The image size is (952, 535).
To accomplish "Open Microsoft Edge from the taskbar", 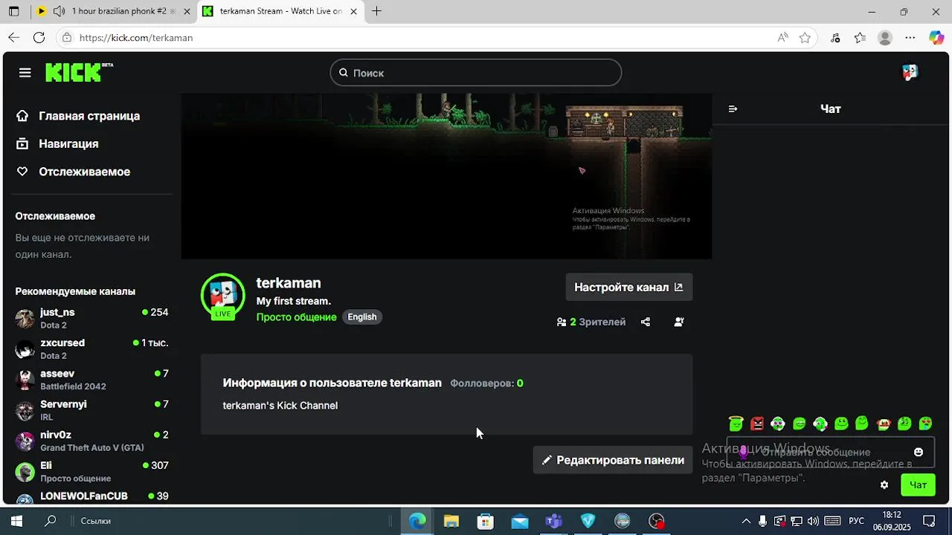I will pyautogui.click(x=417, y=521).
